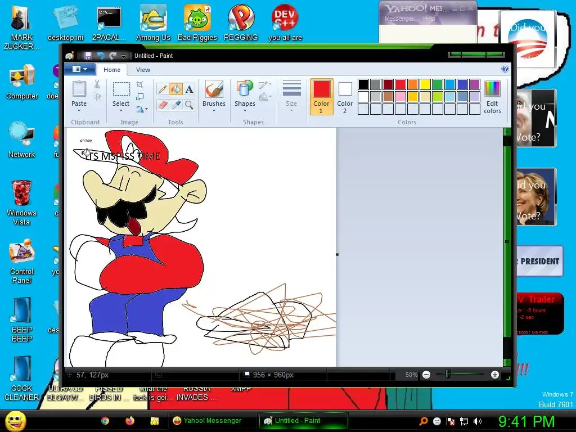Image resolution: width=576 pixels, height=432 pixels.
Task: Open the Size dropdown
Action: 291,97
